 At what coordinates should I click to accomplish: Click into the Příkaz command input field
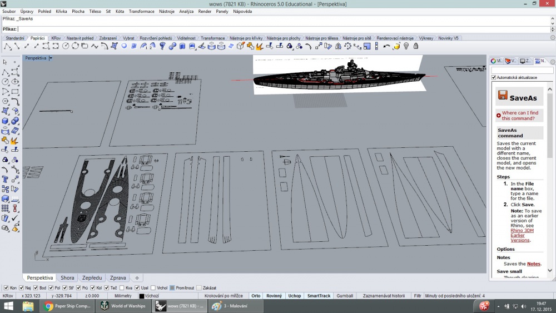point(284,29)
